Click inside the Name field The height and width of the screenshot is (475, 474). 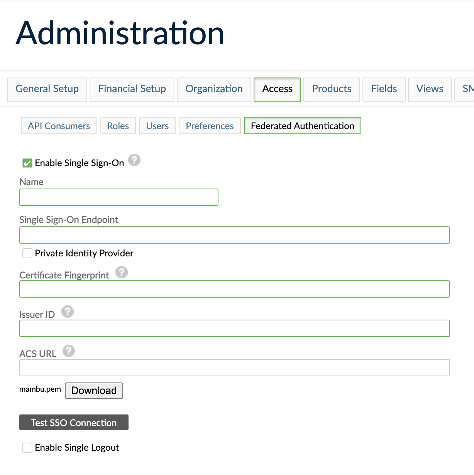[x=118, y=197]
